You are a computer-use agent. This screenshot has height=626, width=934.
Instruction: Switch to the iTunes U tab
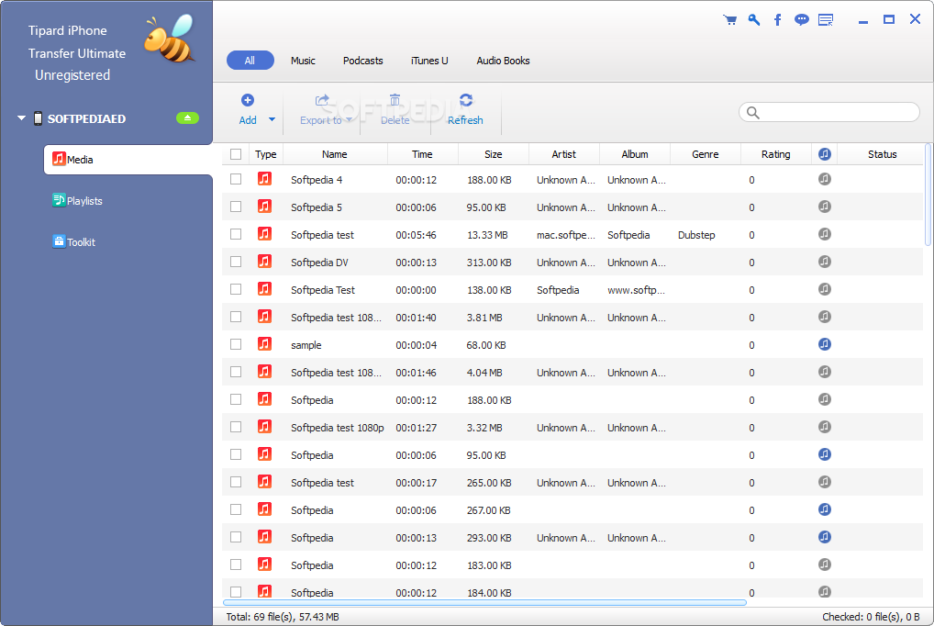click(429, 61)
